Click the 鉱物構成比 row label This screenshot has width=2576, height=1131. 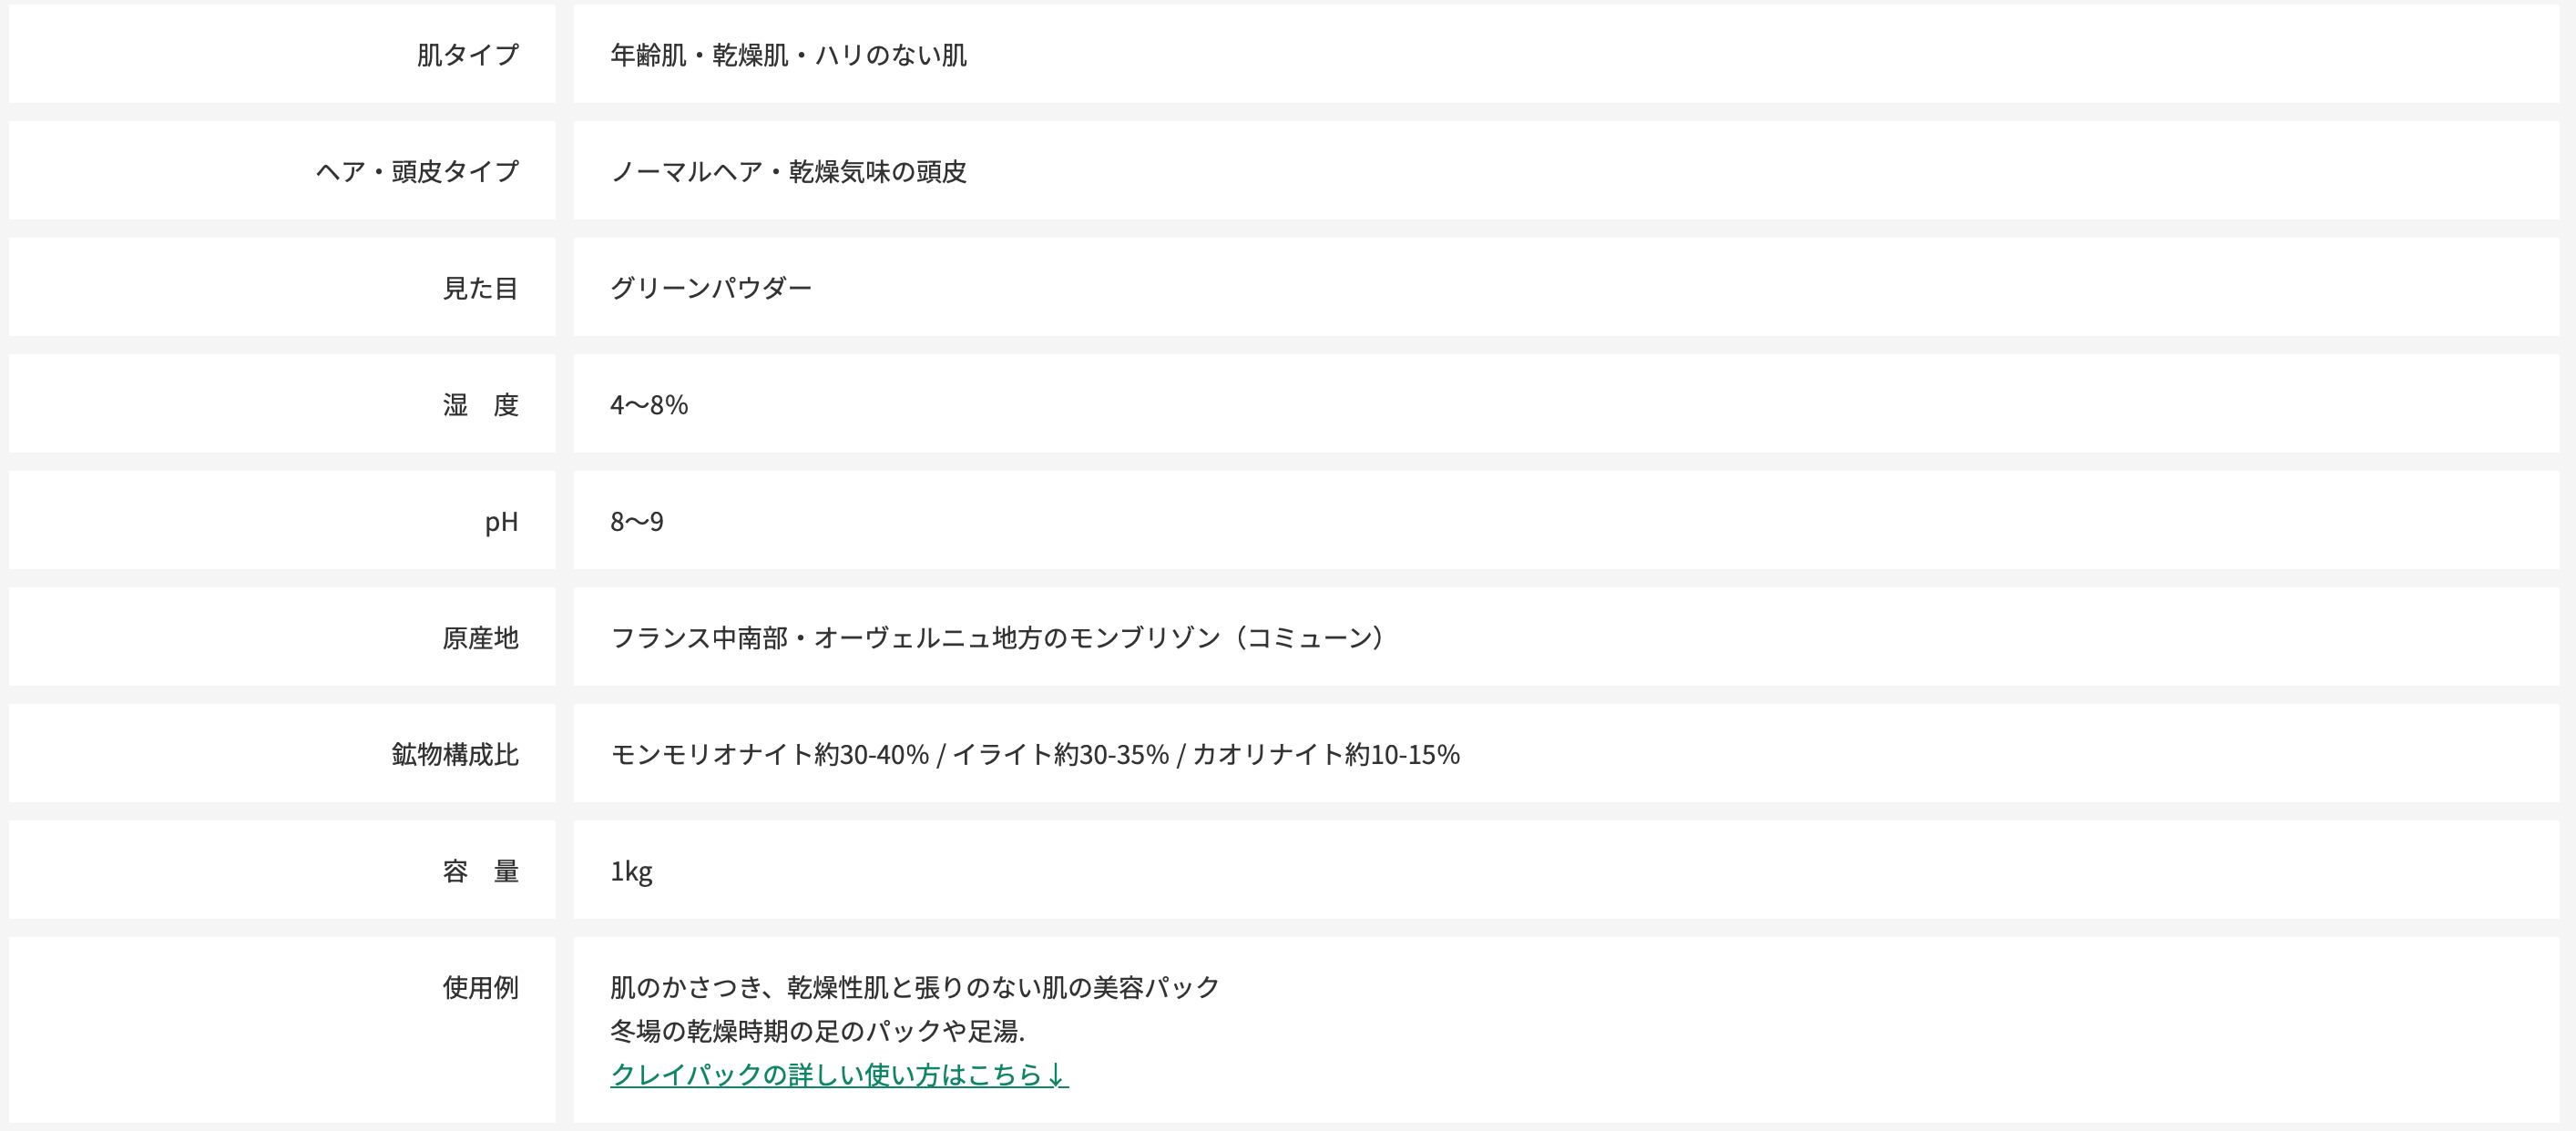[x=455, y=755]
